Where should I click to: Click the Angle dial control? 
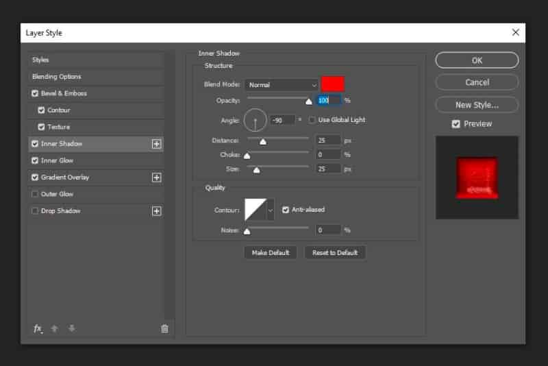[255, 120]
